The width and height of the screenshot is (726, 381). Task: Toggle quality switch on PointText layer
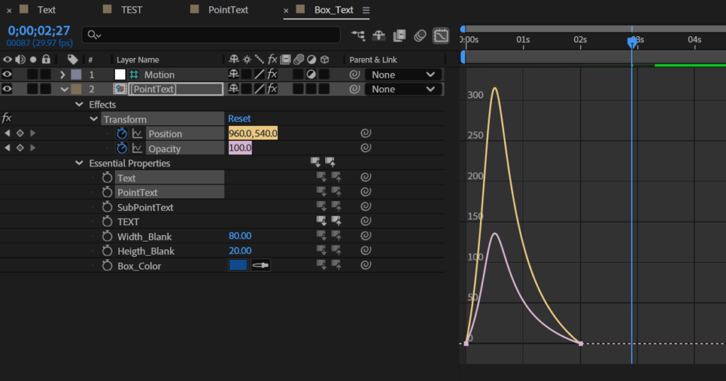tap(259, 89)
